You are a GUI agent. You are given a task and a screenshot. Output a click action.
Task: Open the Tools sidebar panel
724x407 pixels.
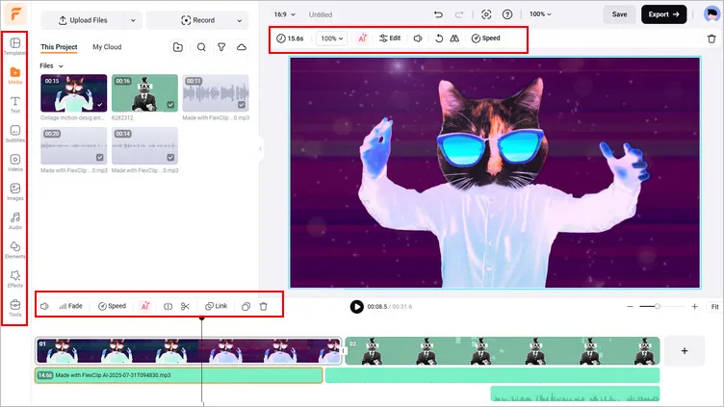coord(14,308)
